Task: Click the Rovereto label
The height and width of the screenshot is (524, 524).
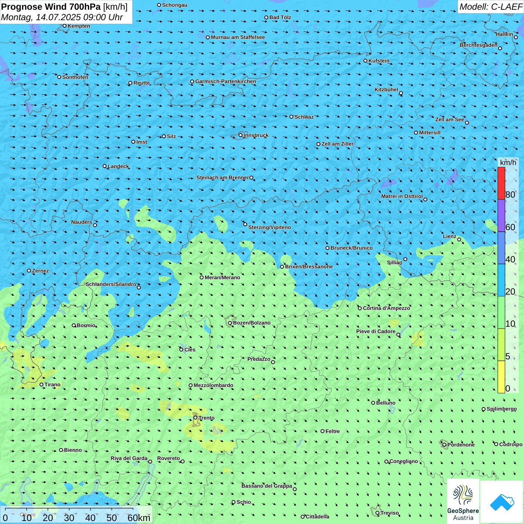Action: [x=168, y=458]
